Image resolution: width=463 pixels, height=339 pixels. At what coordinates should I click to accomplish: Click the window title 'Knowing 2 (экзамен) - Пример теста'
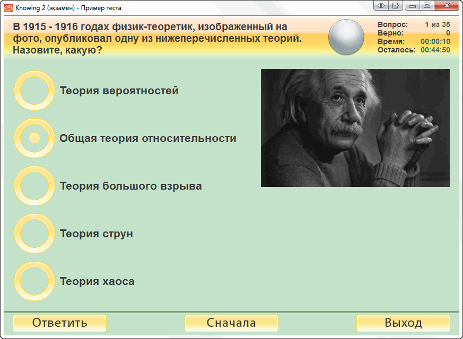point(68,8)
